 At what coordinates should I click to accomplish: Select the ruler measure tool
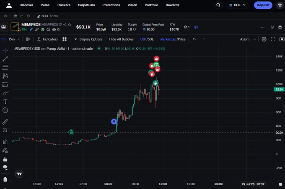pos(5,122)
